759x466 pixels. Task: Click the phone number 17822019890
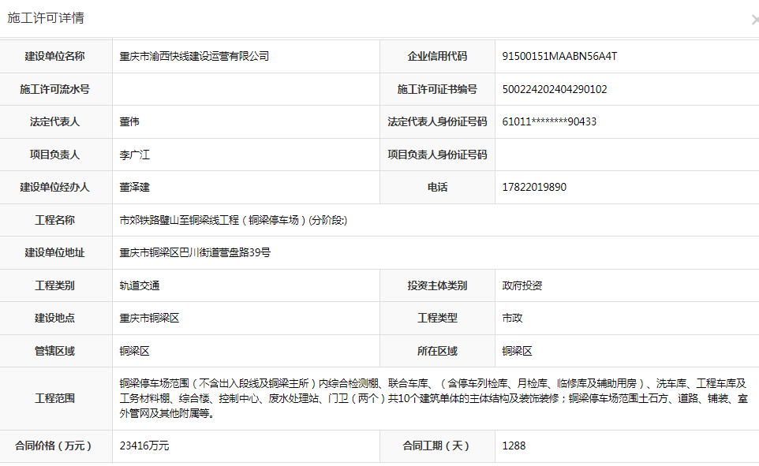(x=533, y=188)
